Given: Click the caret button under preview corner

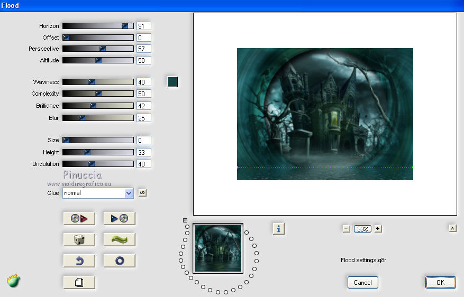Looking at the screenshot, I should (452, 228).
